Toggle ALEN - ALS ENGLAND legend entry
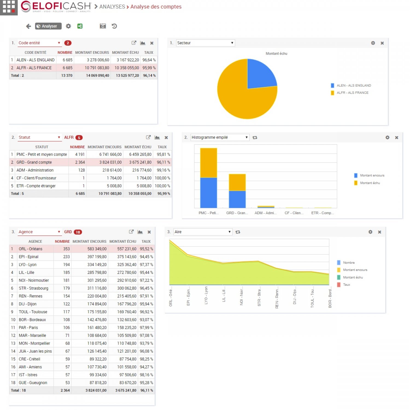The image size is (410, 410). [x=351, y=86]
